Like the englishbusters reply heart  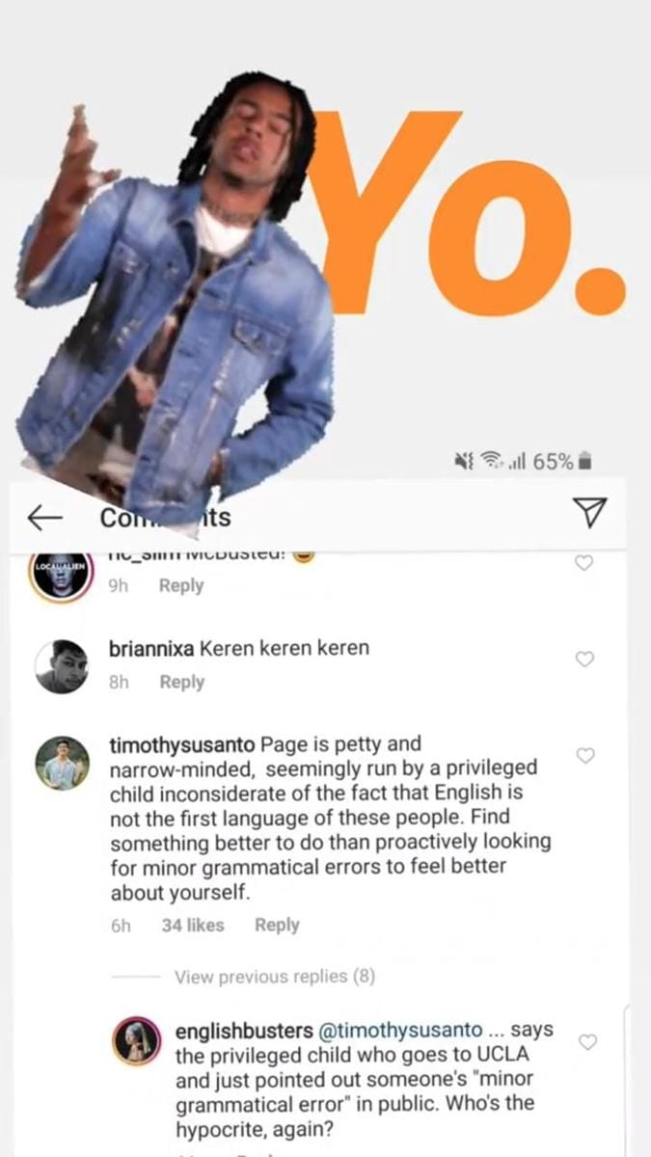coord(586,1042)
